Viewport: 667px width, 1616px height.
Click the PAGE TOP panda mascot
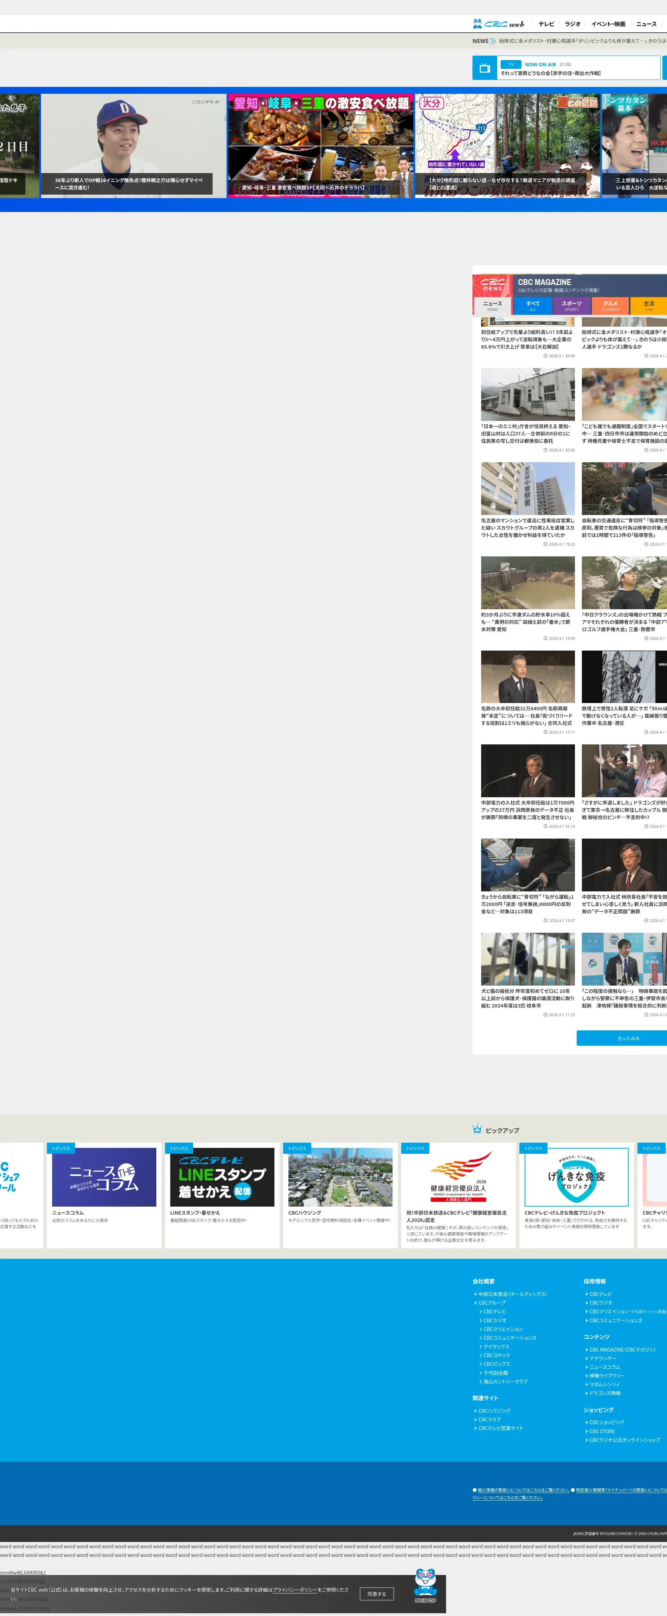[x=425, y=1585]
